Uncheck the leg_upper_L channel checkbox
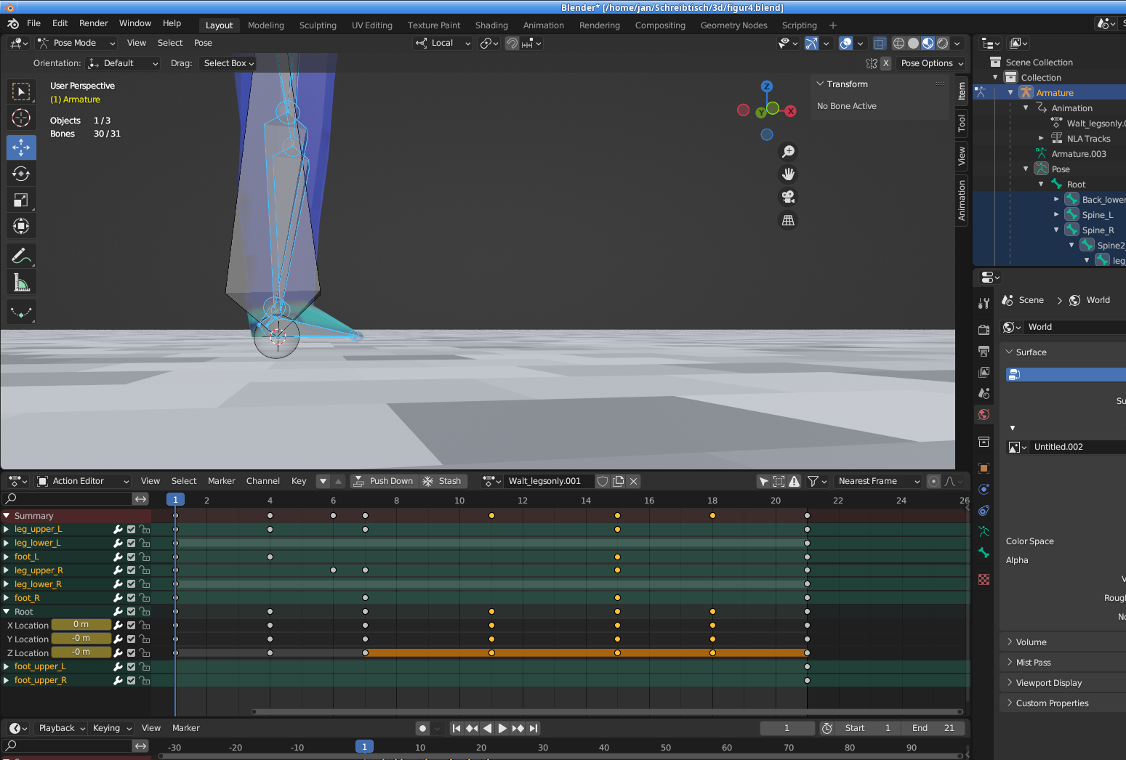The height and width of the screenshot is (760, 1126). tap(132, 530)
